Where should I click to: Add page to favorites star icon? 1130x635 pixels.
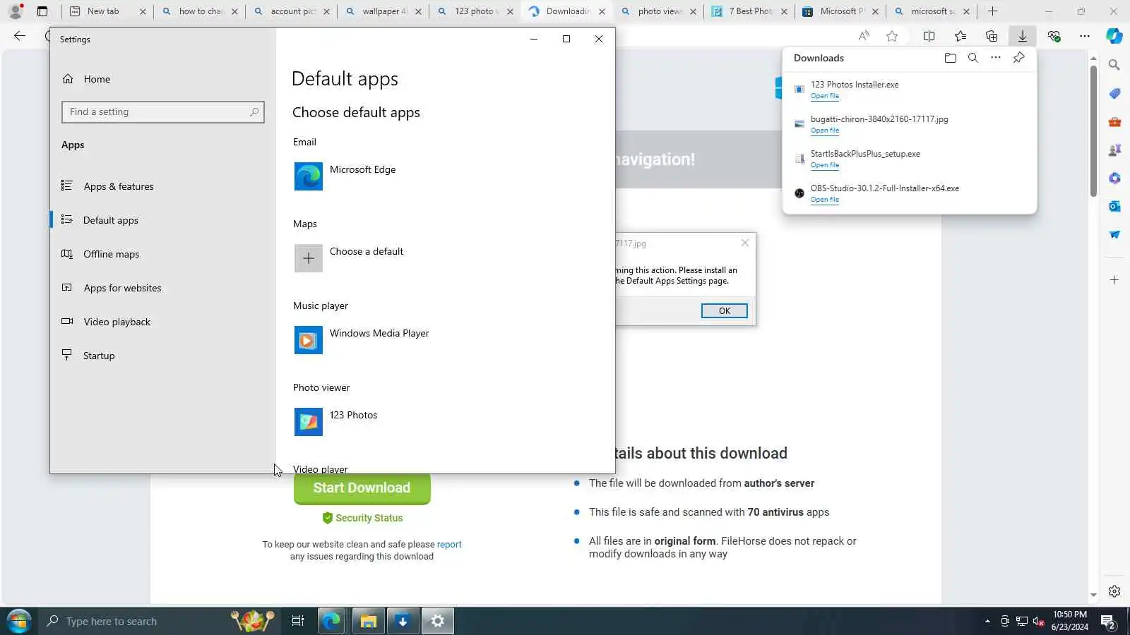[892, 36]
